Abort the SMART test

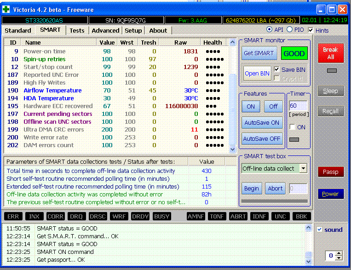pos(276,189)
